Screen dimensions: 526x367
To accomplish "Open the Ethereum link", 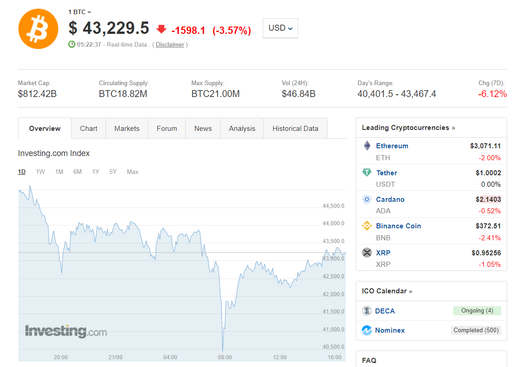I will point(392,146).
